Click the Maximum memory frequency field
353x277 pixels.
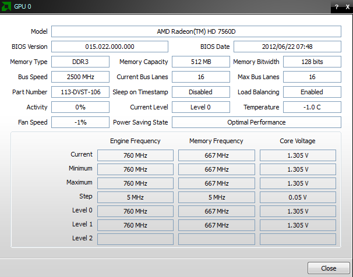coord(217,183)
